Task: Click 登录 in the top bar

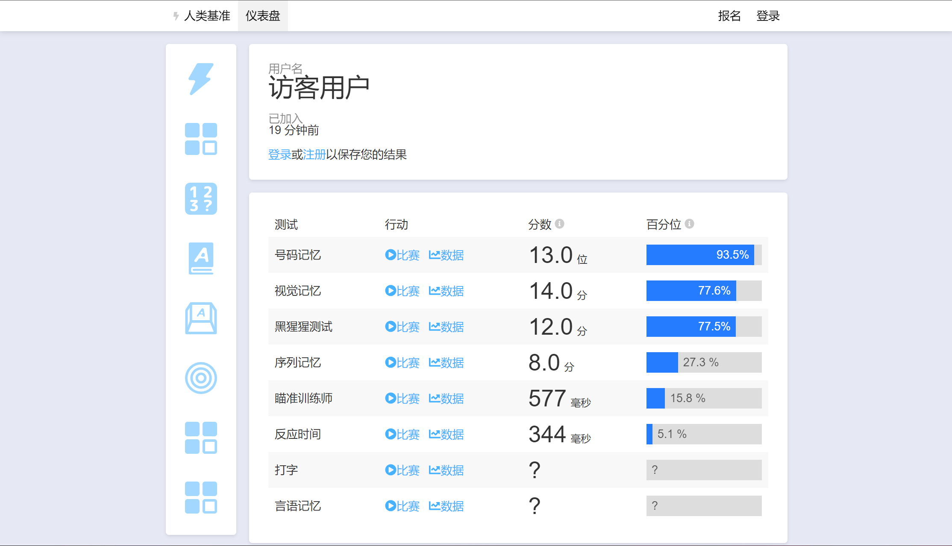Action: (768, 16)
